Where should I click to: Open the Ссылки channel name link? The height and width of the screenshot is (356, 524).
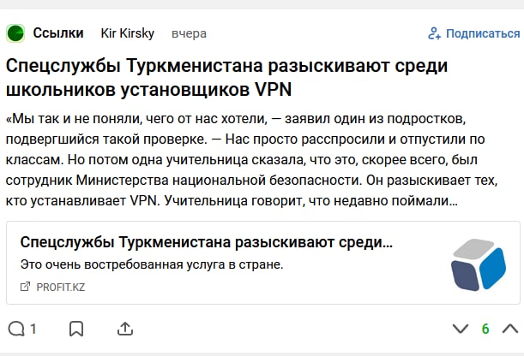(58, 33)
